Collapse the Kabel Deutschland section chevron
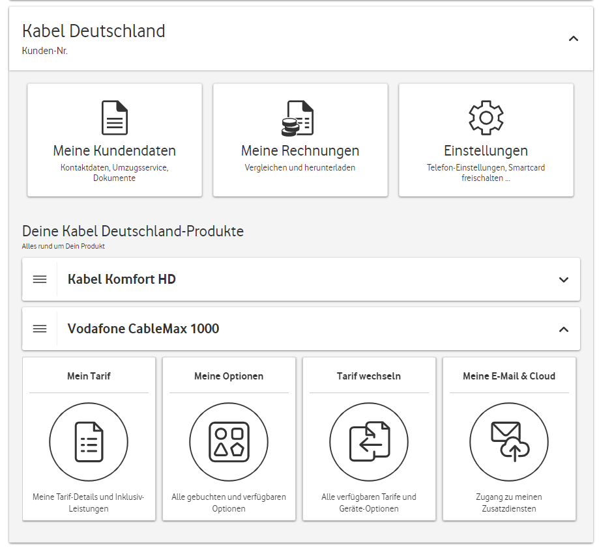Screen dimensions: 599x550 tap(574, 38)
